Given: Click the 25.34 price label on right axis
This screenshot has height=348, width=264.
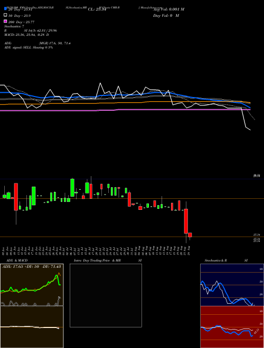Looking at the screenshot, I should pyautogui.click(x=257, y=235).
